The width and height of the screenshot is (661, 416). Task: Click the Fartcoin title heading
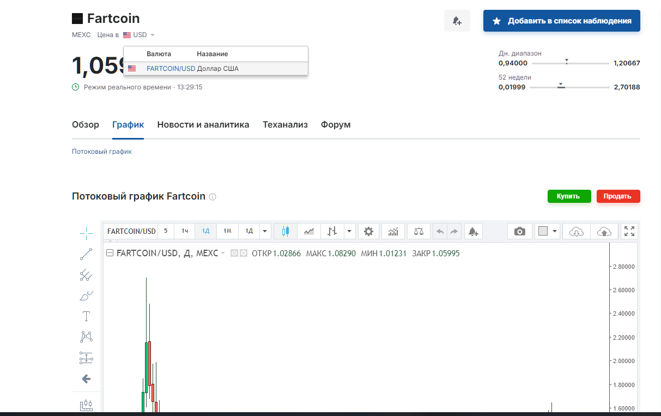113,19
